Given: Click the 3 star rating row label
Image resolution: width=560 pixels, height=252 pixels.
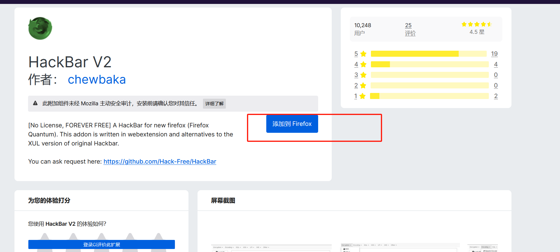Looking at the screenshot, I should pos(356,75).
